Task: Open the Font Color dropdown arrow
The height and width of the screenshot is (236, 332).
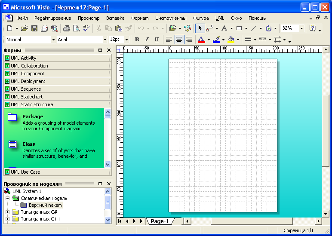Action: [209, 40]
